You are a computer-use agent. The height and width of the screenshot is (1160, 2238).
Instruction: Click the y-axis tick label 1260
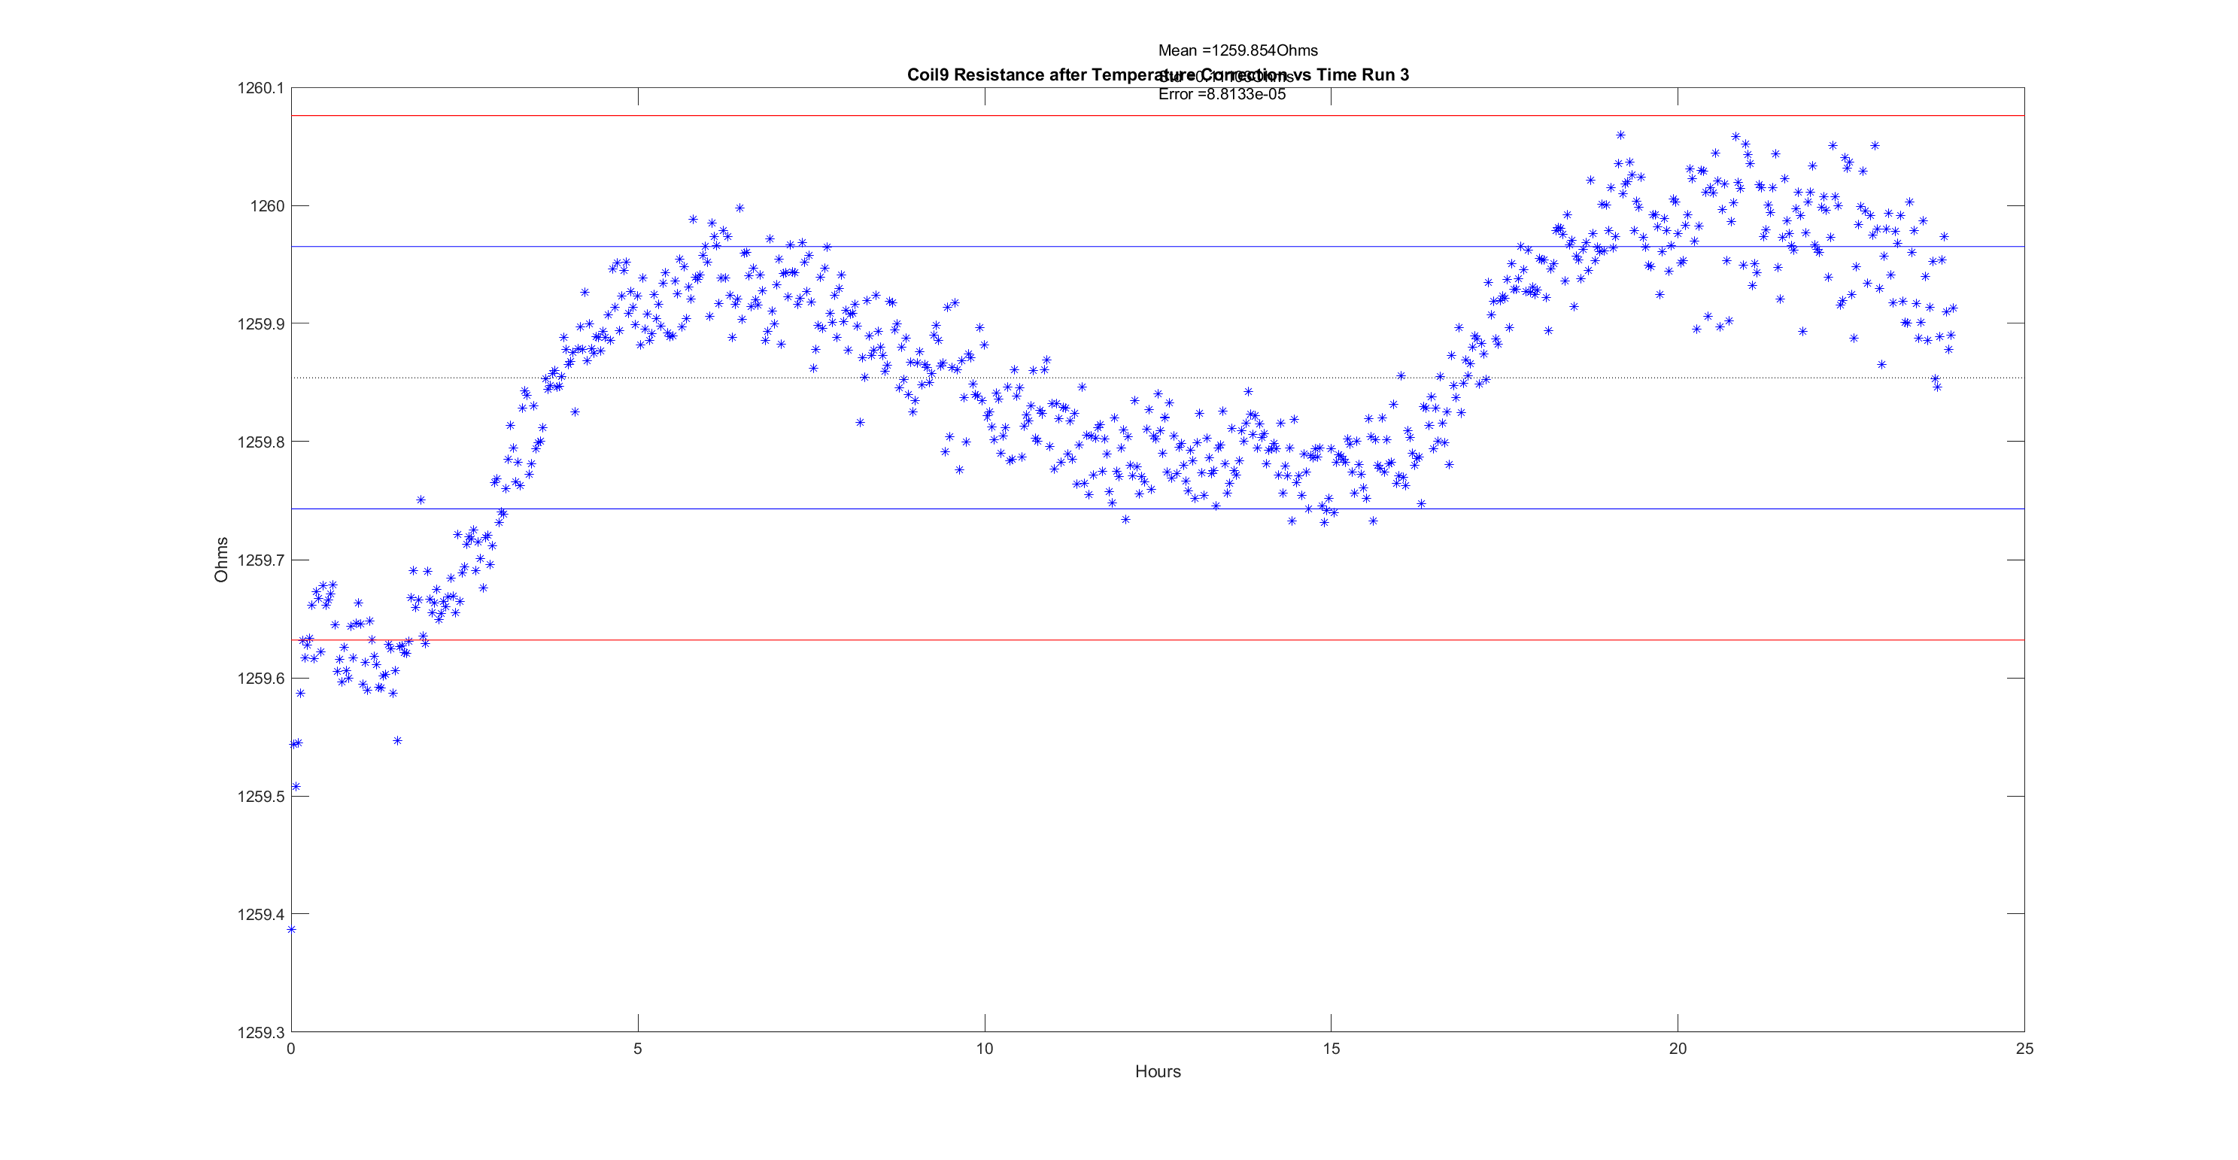(267, 206)
